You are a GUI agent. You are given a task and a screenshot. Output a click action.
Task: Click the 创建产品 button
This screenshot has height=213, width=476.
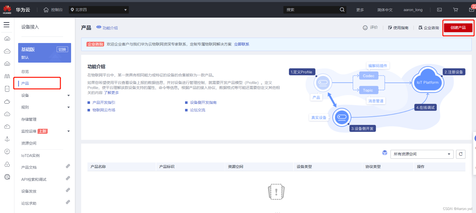point(458,28)
